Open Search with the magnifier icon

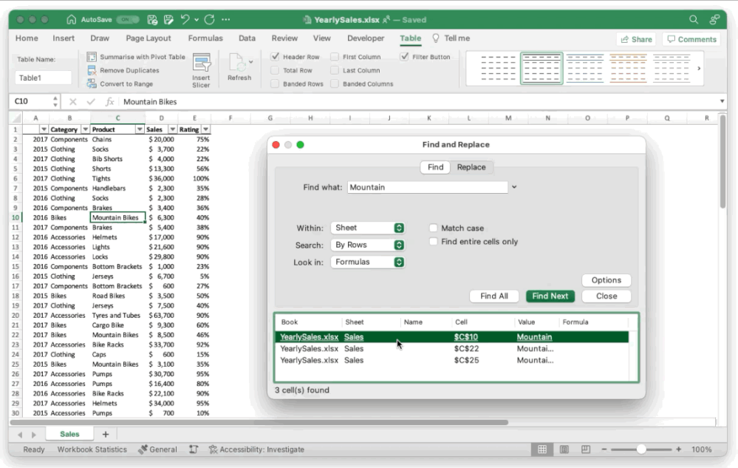pyautogui.click(x=693, y=19)
